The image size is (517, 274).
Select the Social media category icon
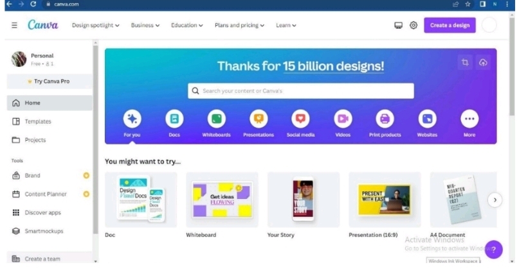tap(301, 119)
